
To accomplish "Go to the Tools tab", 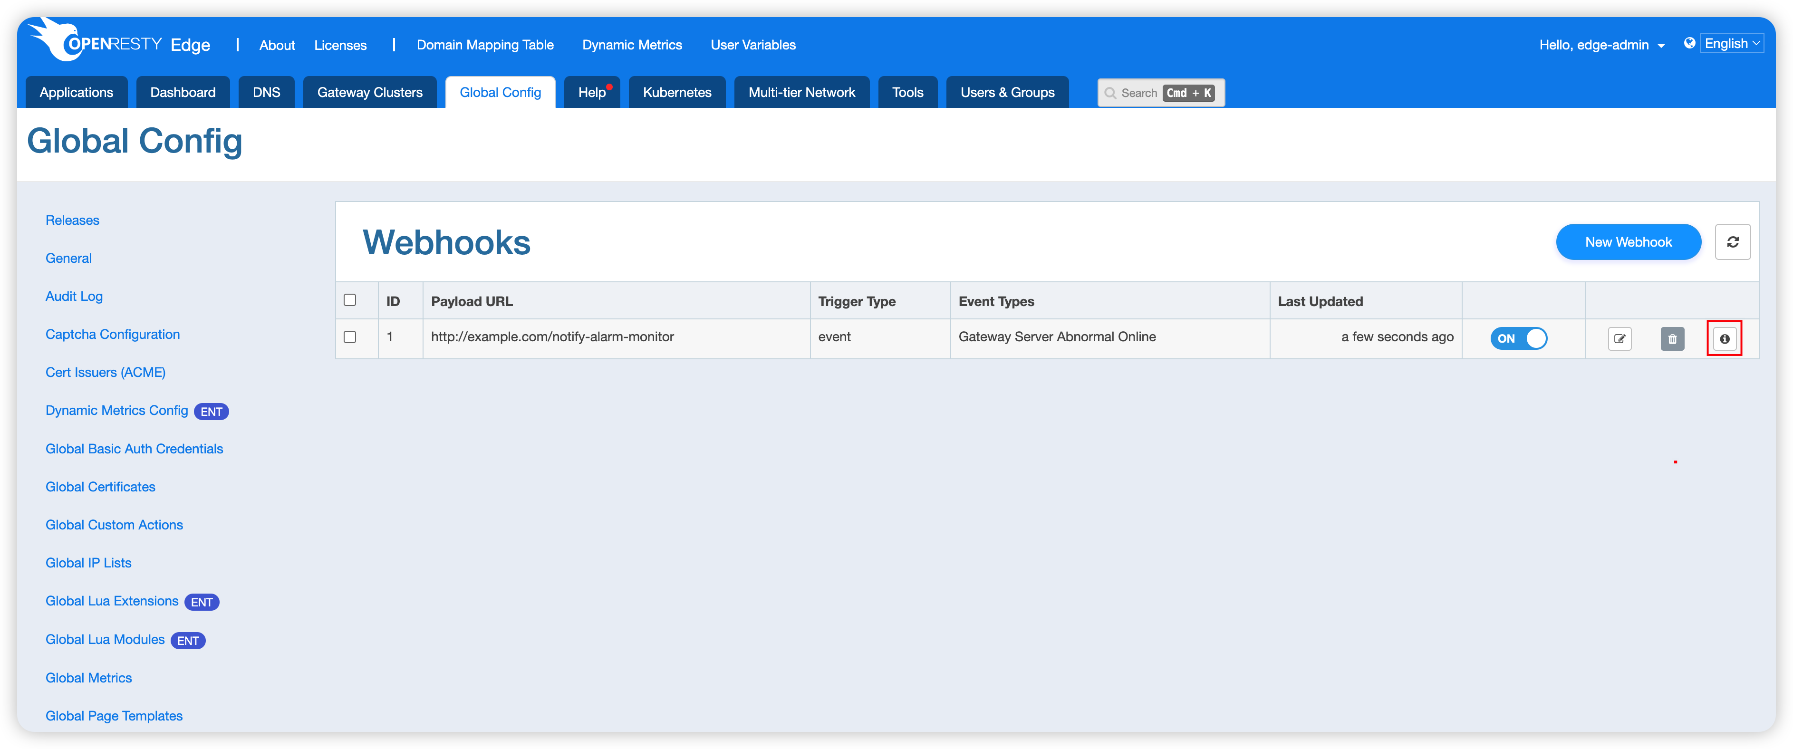I will coord(907,92).
